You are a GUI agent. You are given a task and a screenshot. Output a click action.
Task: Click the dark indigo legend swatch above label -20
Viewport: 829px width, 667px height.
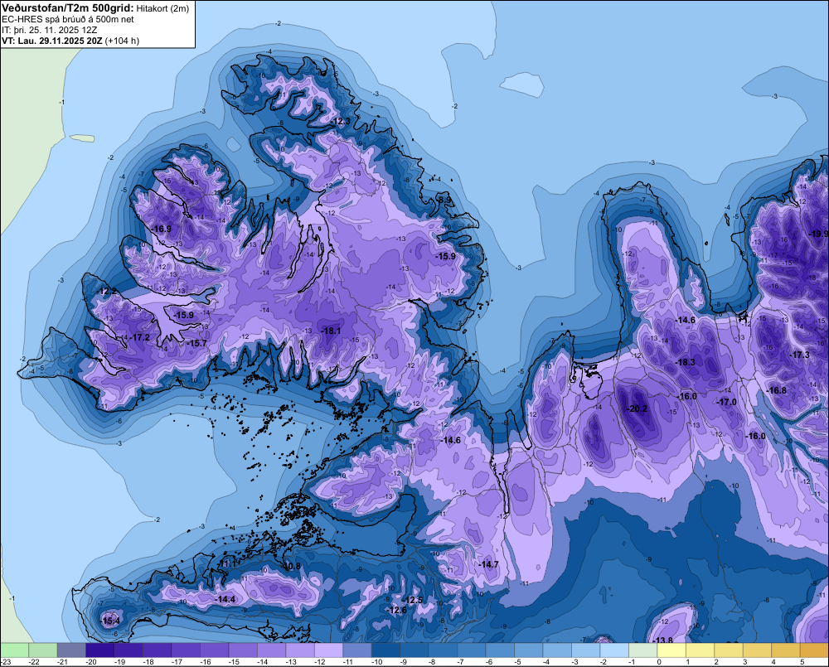(x=100, y=650)
